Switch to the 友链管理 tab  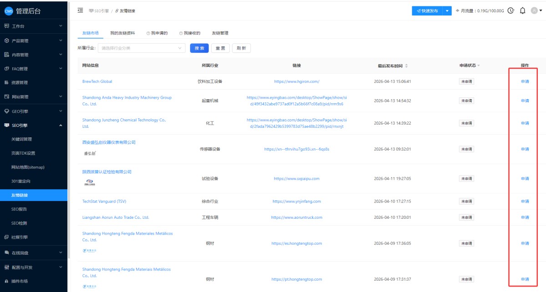pyautogui.click(x=220, y=33)
